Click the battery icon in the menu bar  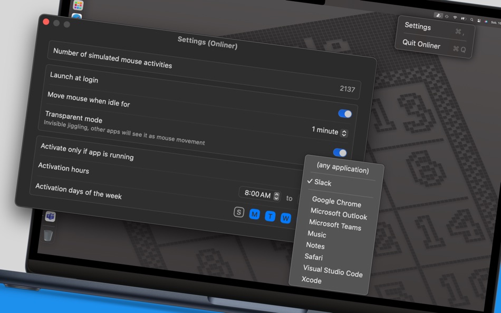(x=464, y=18)
